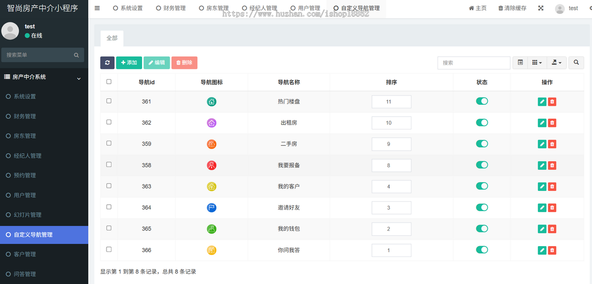Delete the 你问我答 navigation item

tap(552, 250)
